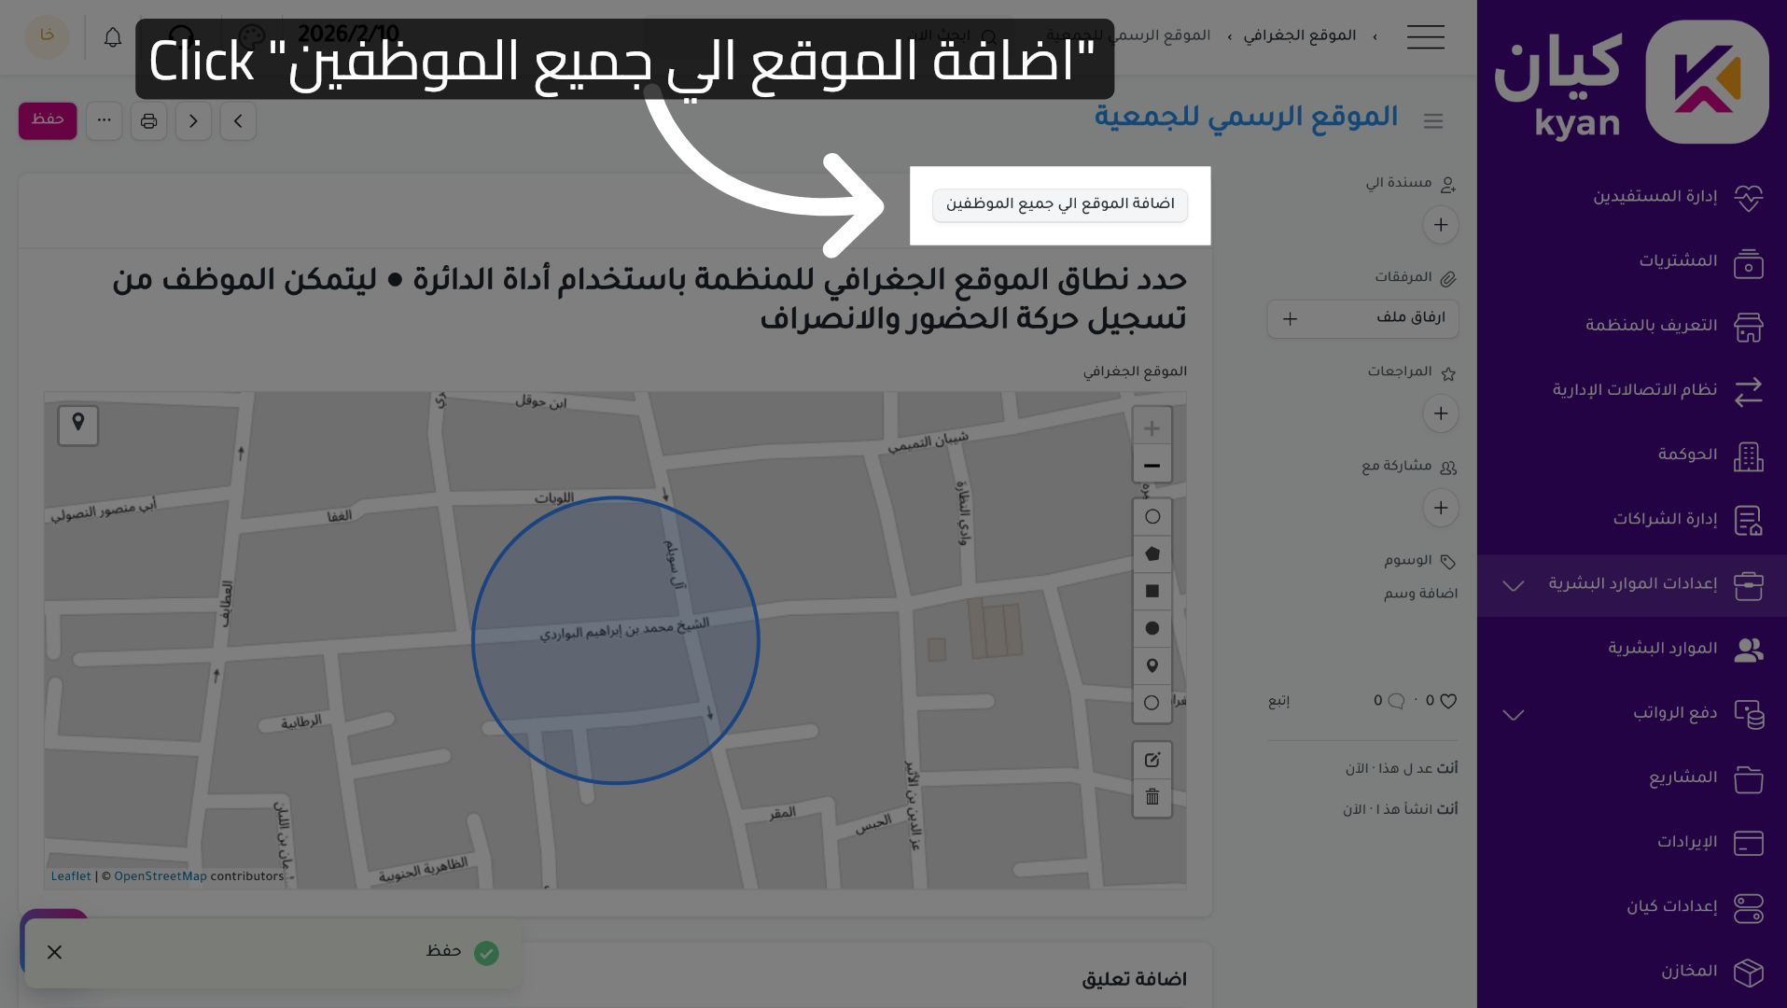The width and height of the screenshot is (1787, 1008).
Task: Collapse the إعدادات الموارد البشرية section chevron
Action: click(1512, 585)
